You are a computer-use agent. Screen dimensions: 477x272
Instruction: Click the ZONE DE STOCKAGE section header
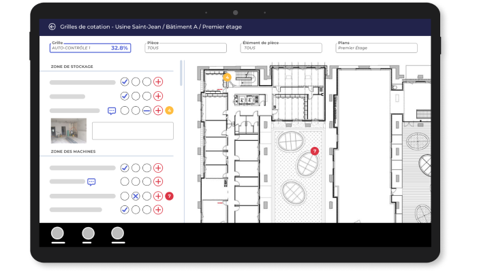coord(72,67)
